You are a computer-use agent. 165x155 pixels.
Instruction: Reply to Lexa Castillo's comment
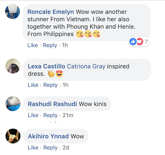click(50, 85)
